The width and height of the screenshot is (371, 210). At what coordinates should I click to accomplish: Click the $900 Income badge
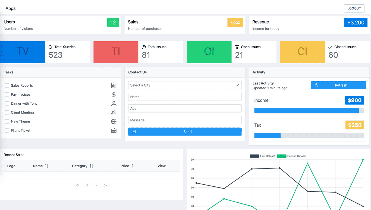[x=354, y=100]
